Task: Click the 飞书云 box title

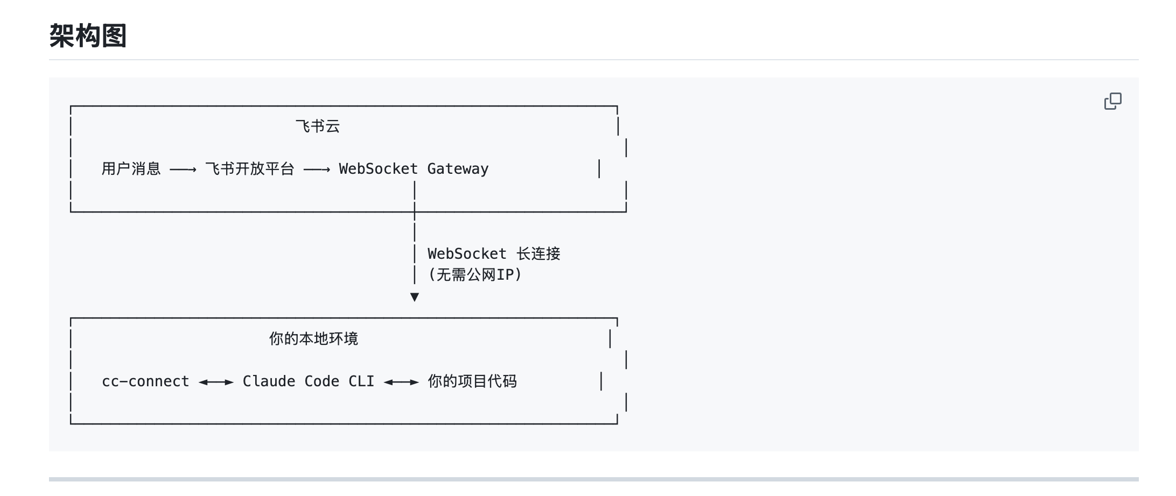Action: coord(318,126)
